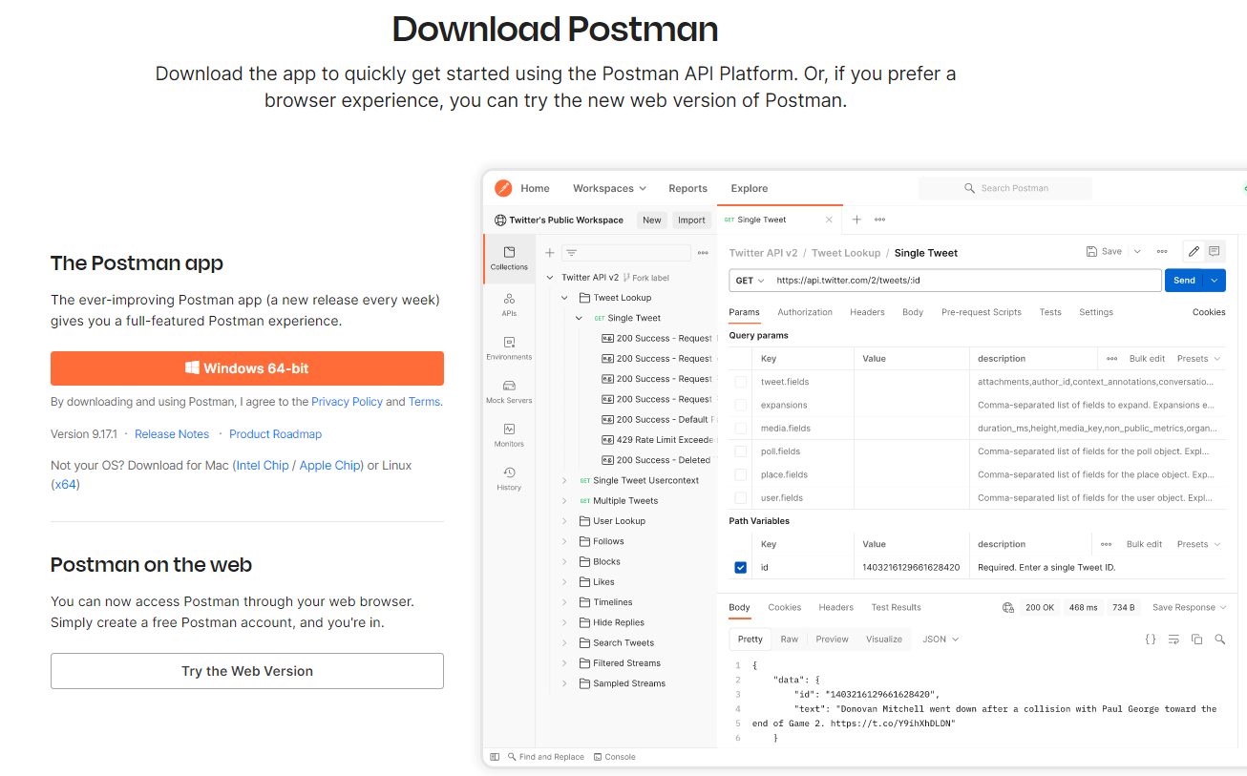Open the dropdown arrow next to Send
Viewport: 1247px width, 776px height.
(x=1215, y=281)
